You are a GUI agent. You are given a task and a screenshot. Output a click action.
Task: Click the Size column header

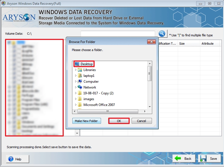[189, 44]
